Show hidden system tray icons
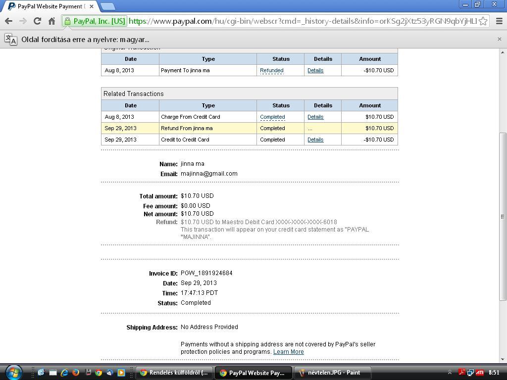The image size is (507, 380). tap(450, 373)
